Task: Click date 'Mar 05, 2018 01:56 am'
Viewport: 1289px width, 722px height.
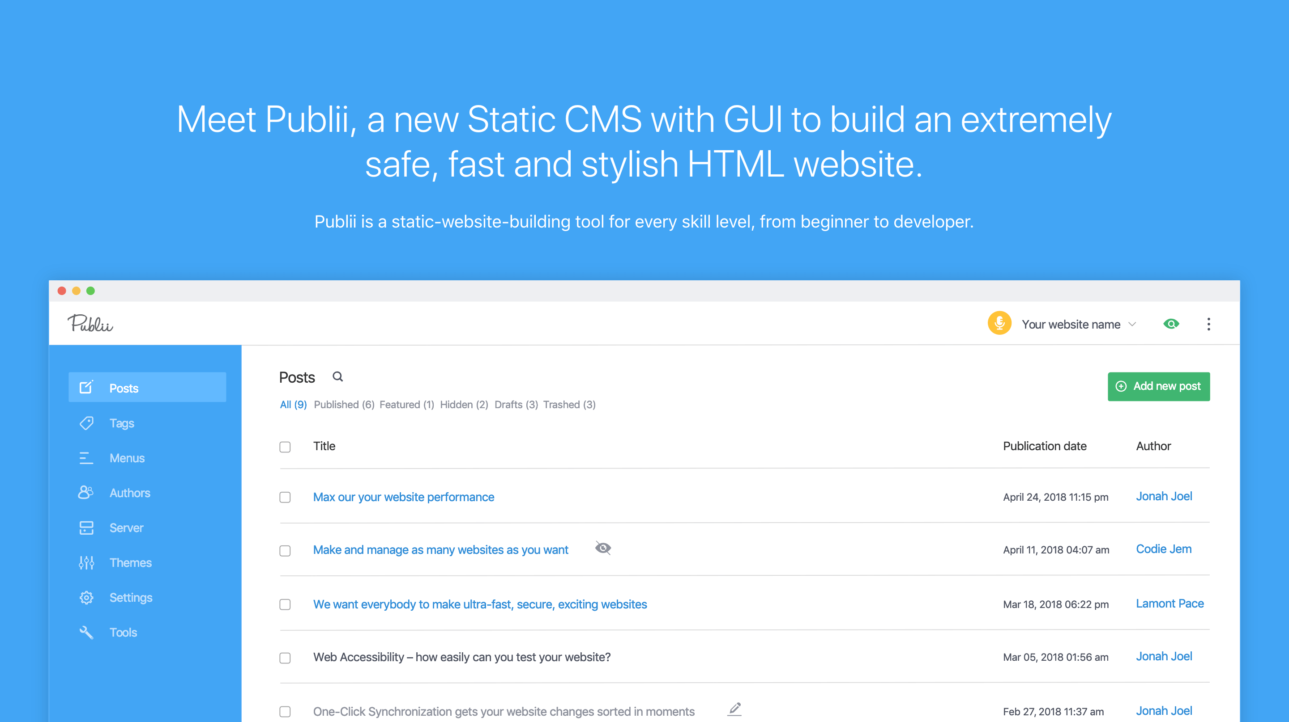Action: (1056, 657)
